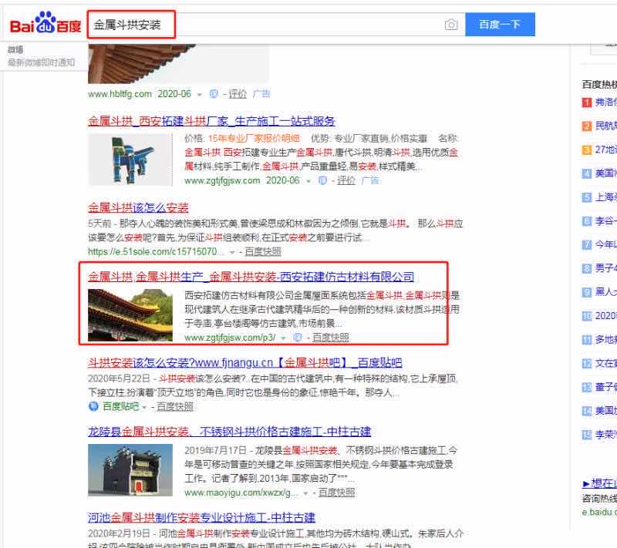Open the temple roof thumbnail image
Image resolution: width=617 pixels, height=548 pixels.
[130, 315]
